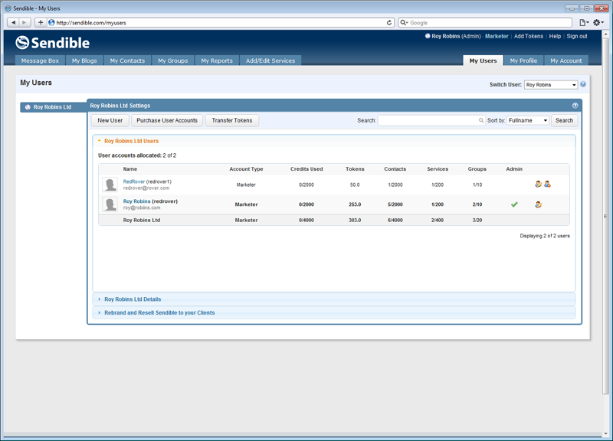The height and width of the screenshot is (441, 613).
Task: Click Transfer Tokens button
Action: 232,120
